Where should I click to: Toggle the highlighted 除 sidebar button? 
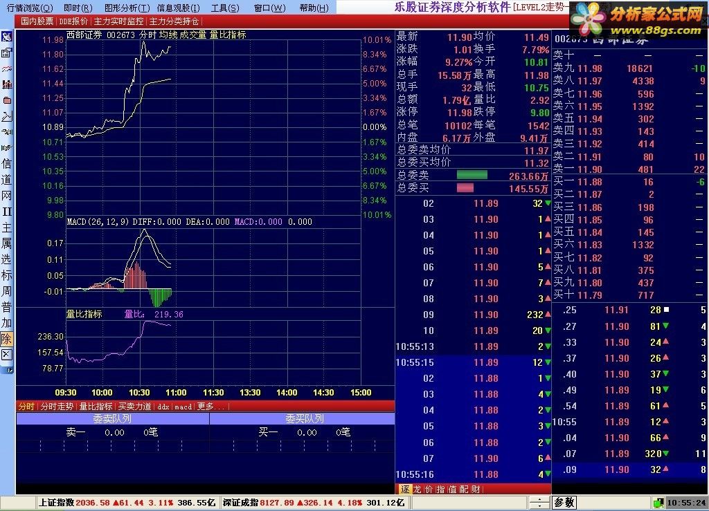pos(6,339)
